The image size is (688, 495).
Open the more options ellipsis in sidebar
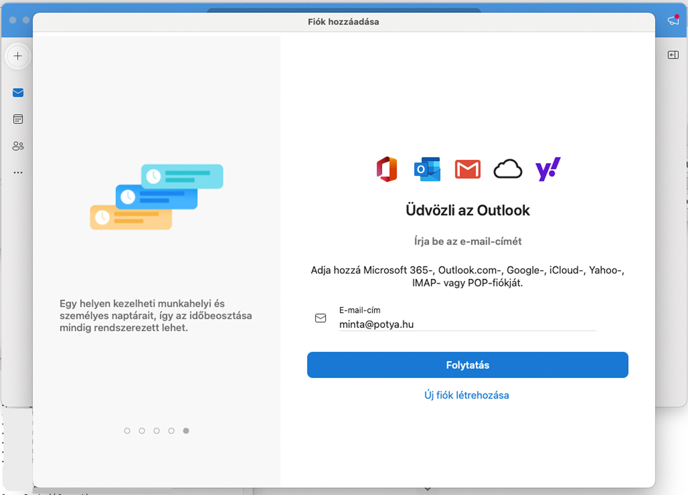18,173
